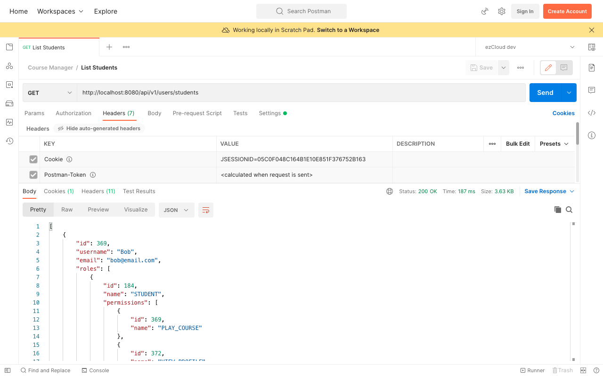Switch to comment mode icon
This screenshot has height=376, width=603.
(x=564, y=68)
